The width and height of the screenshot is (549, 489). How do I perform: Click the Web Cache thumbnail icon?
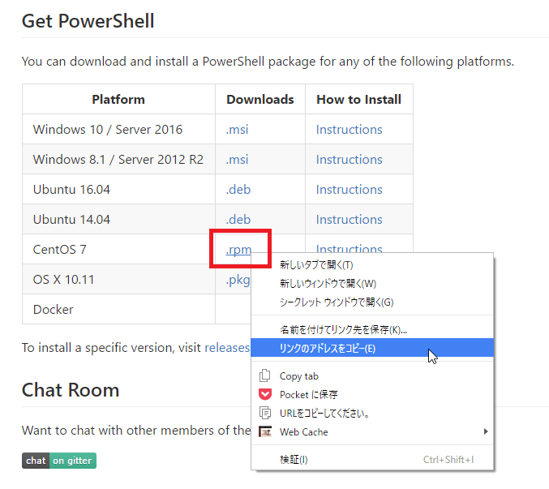coord(265,431)
